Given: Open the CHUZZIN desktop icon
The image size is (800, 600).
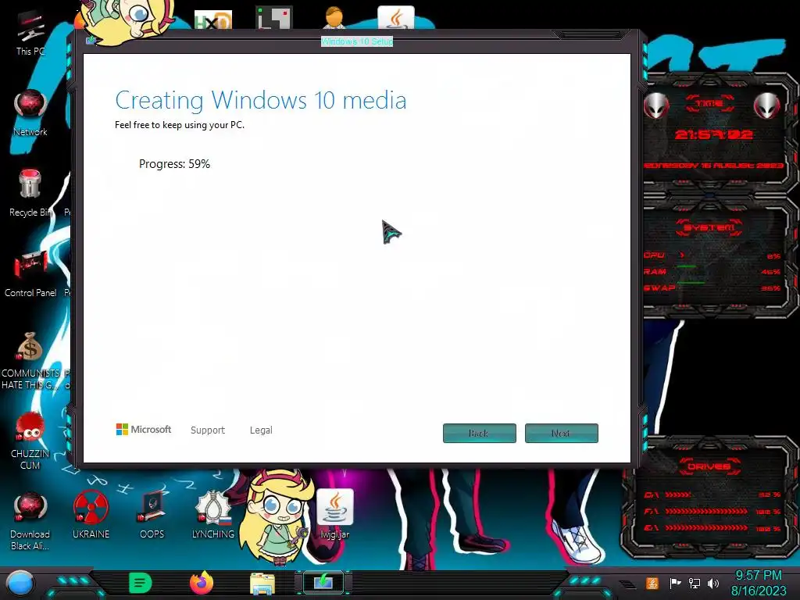Looking at the screenshot, I should click(30, 441).
